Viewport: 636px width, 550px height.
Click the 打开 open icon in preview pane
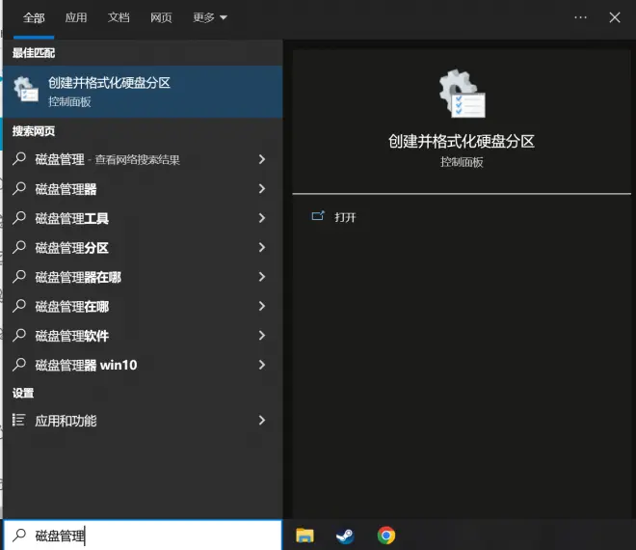point(318,216)
